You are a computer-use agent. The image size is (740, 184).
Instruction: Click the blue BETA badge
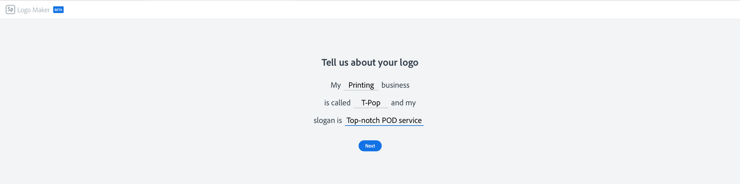pyautogui.click(x=58, y=10)
